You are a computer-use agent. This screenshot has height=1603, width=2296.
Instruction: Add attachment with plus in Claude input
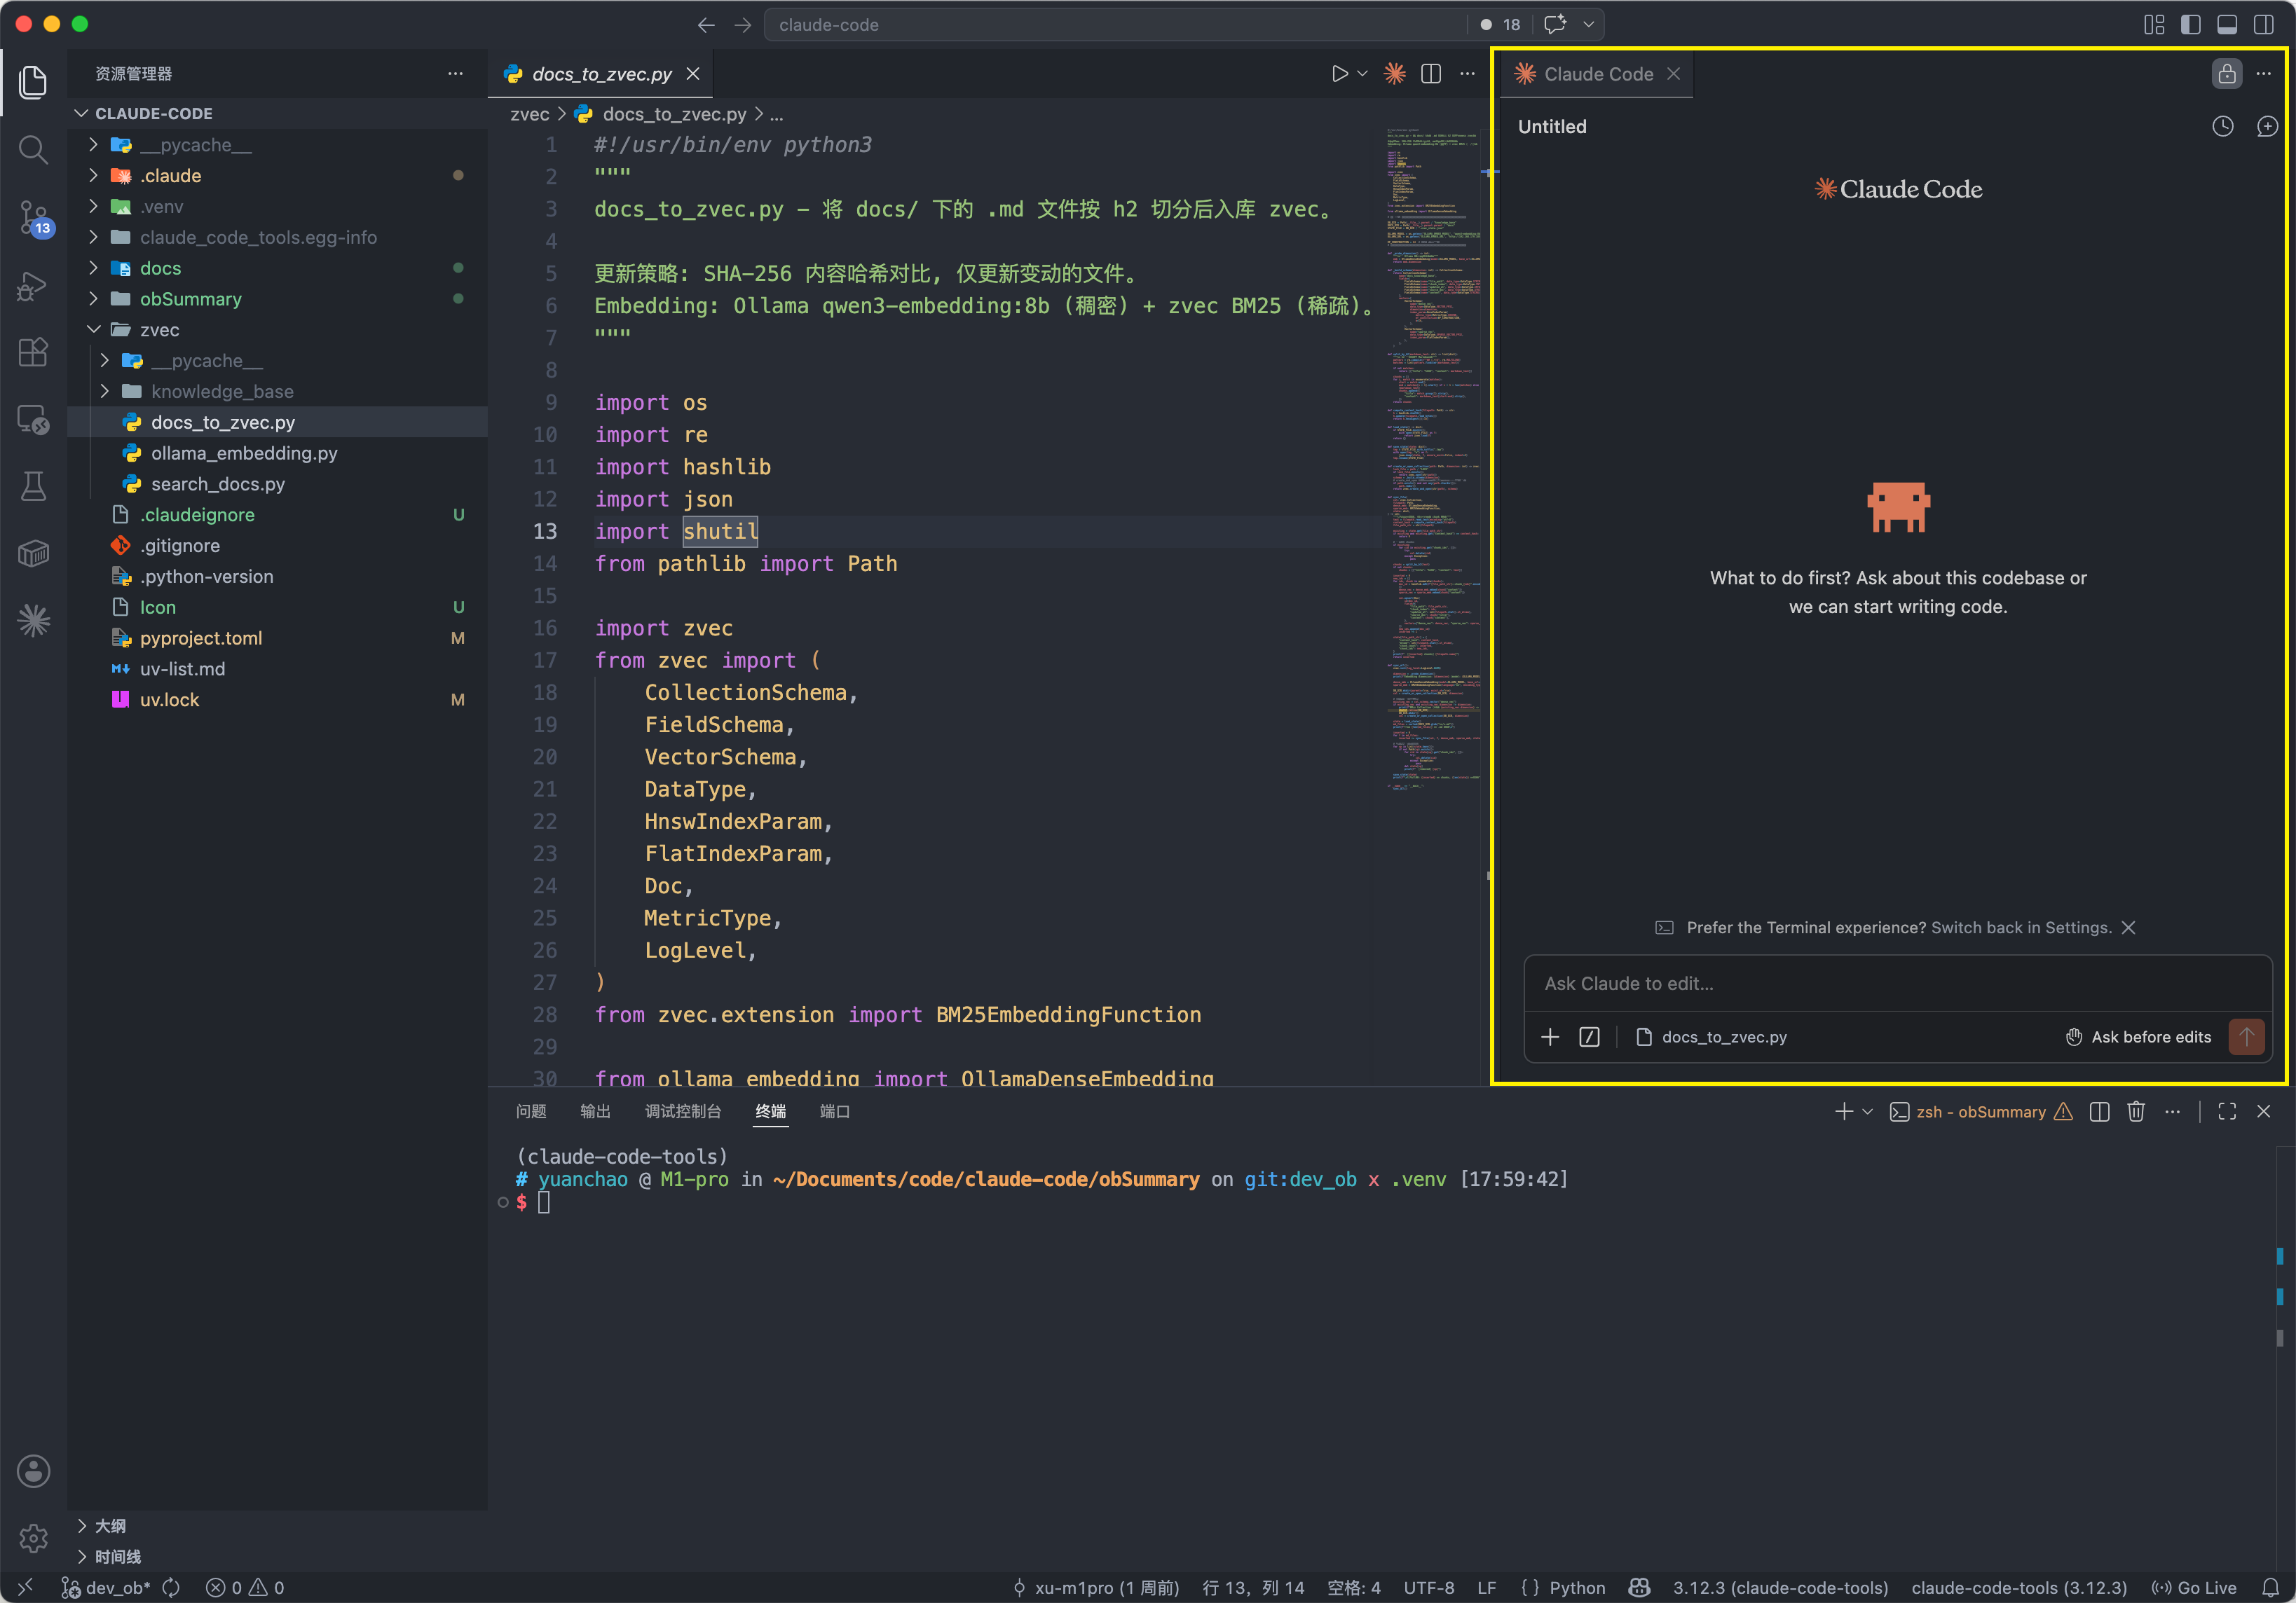[x=1550, y=1038]
